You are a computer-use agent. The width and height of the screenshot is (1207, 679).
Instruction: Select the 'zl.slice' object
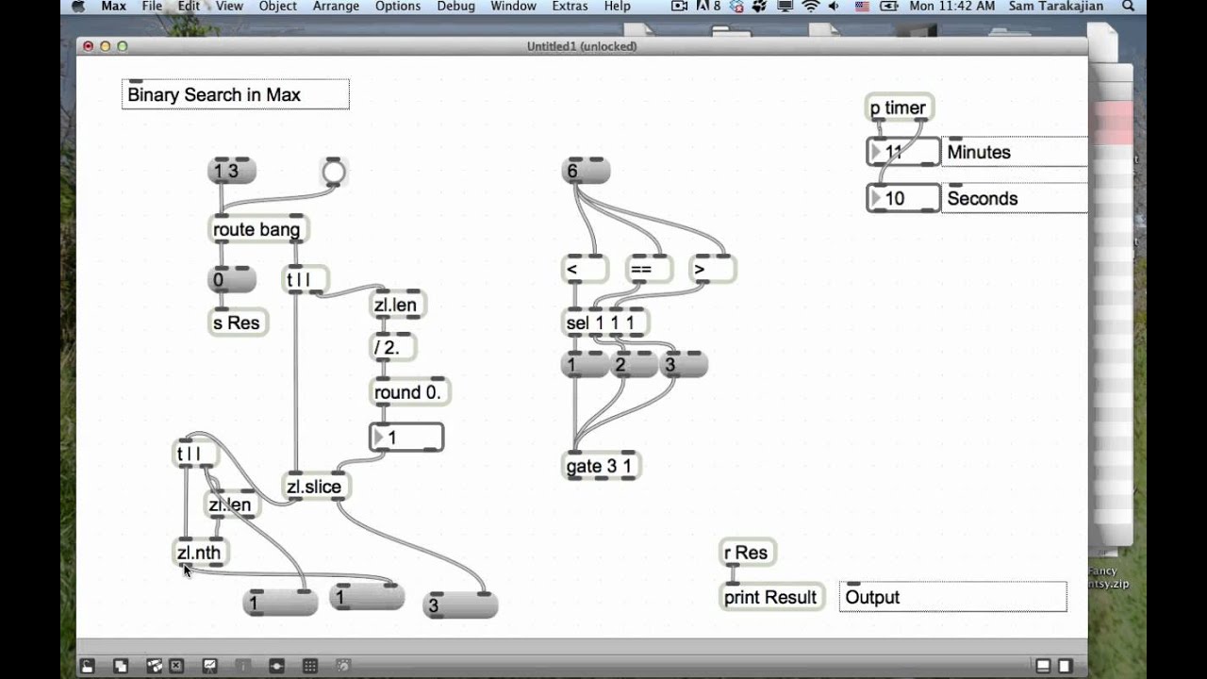(317, 487)
